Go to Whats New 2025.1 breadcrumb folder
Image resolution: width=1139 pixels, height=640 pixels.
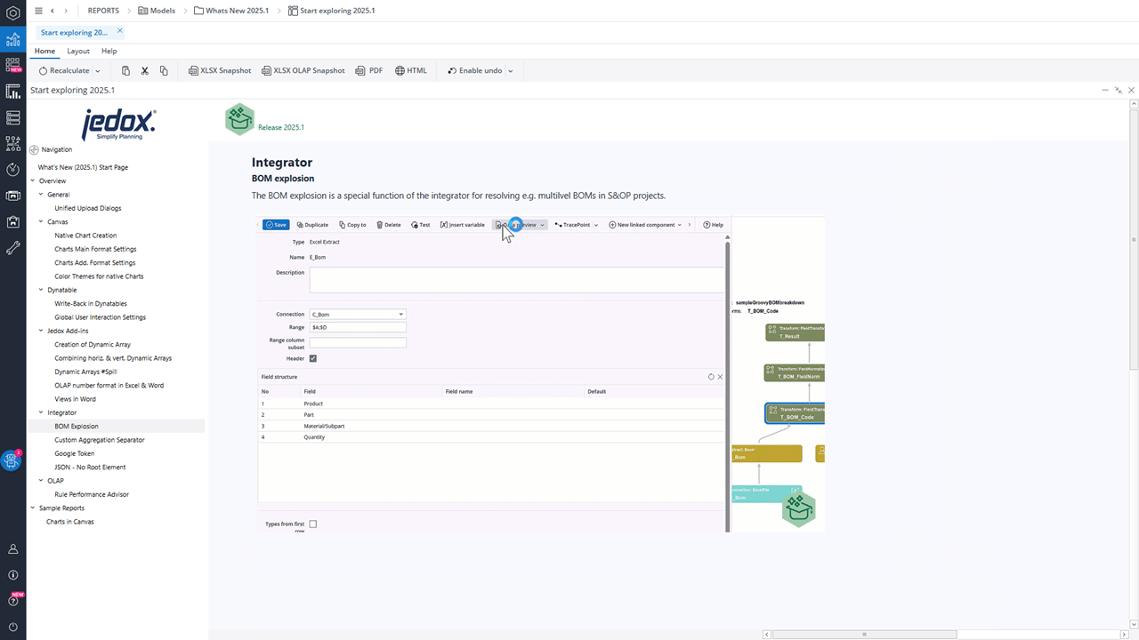coord(231,11)
